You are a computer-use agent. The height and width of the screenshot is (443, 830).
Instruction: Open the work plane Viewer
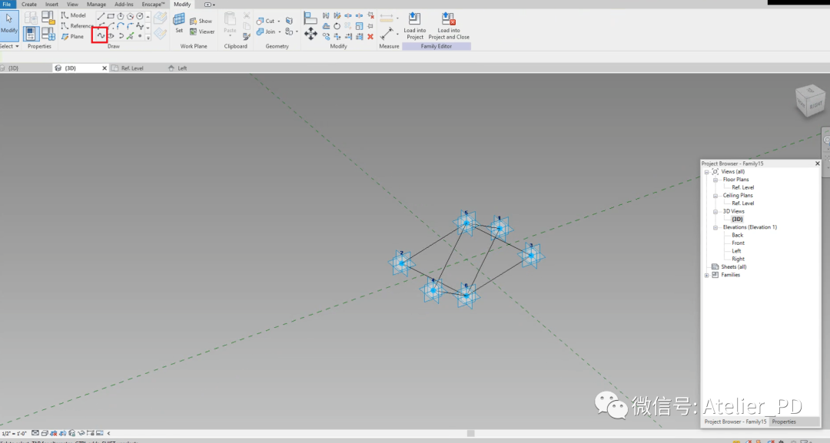coord(201,31)
